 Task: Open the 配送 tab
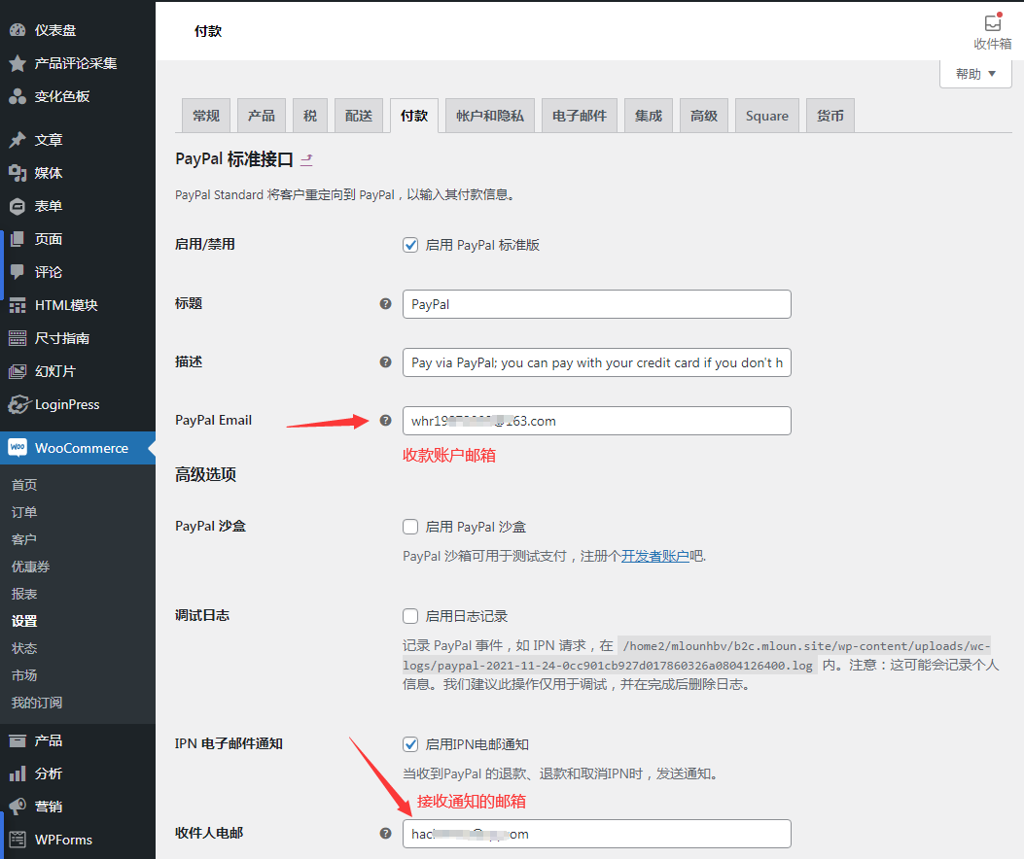359,116
